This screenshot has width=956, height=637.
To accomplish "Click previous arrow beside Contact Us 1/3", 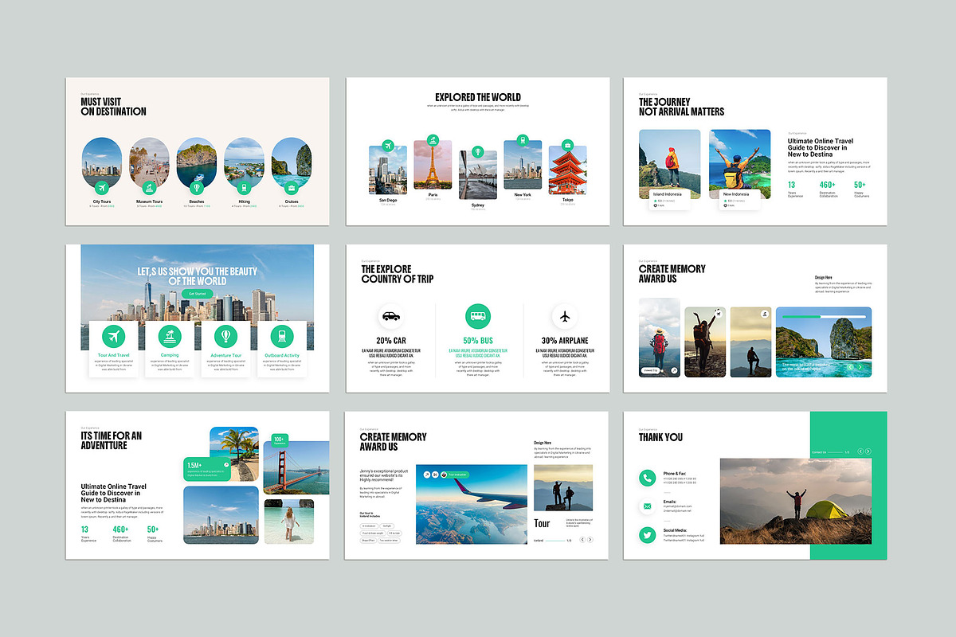I will [860, 452].
